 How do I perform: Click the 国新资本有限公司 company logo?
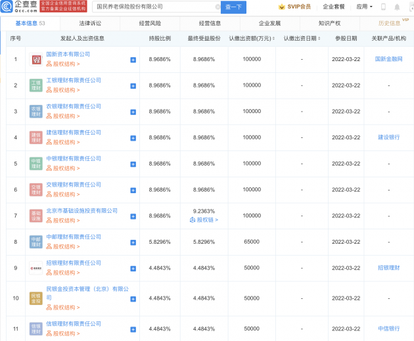(36, 59)
